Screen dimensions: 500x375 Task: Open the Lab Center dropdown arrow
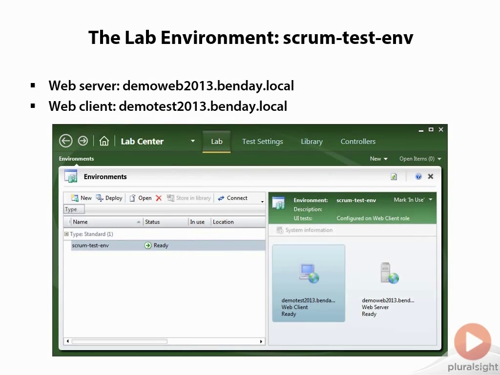[192, 141]
